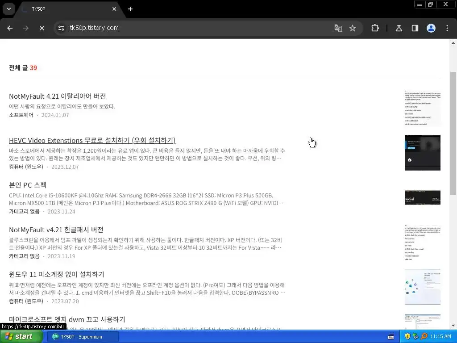The width and height of the screenshot is (457, 343).
Task: Click thumbnail of NotMyFault 이탈리아어 post
Action: tap(422, 108)
